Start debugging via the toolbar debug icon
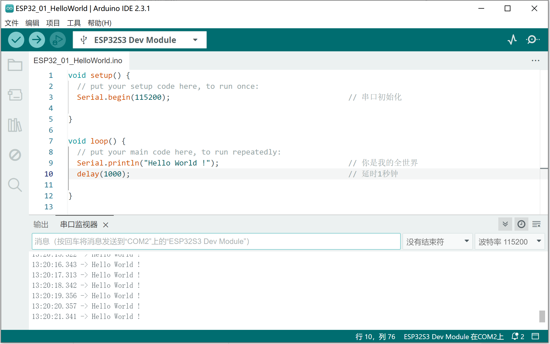This screenshot has width=550, height=344. 57,40
